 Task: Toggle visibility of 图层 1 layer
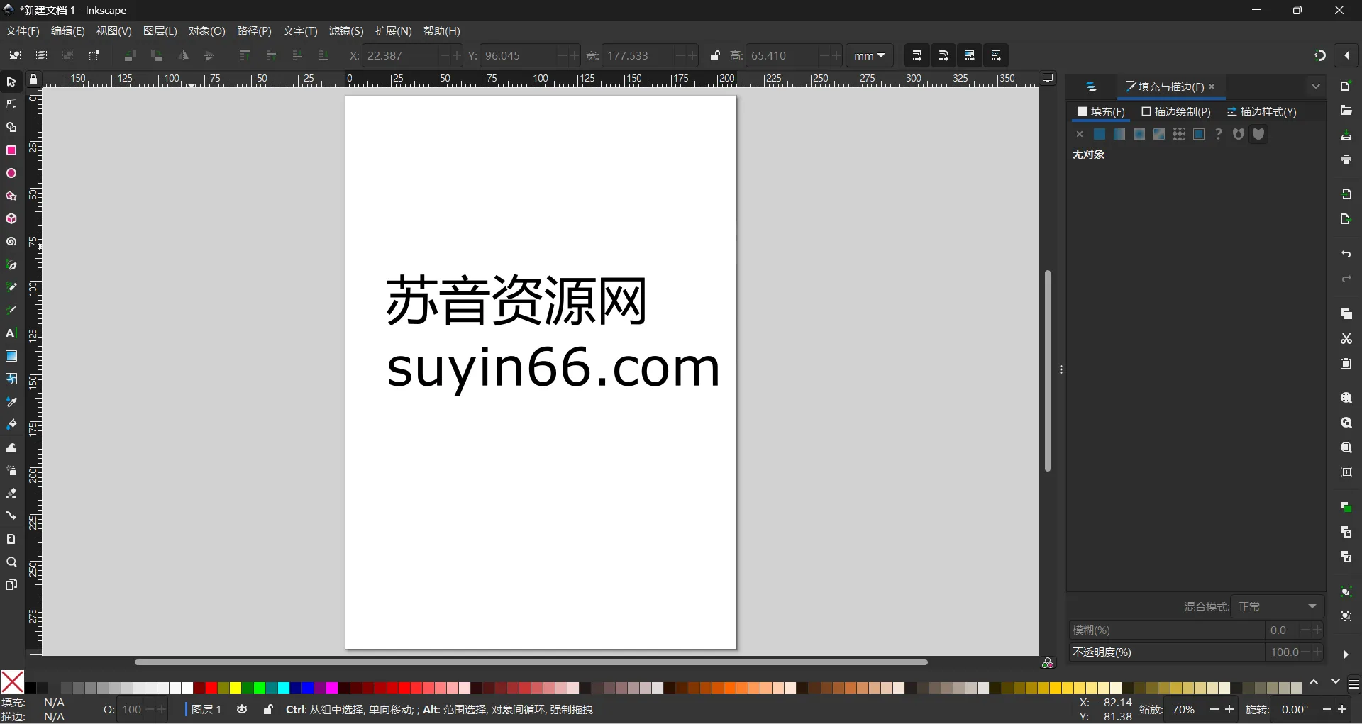pyautogui.click(x=242, y=709)
